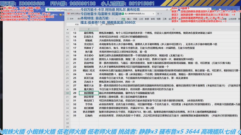Viewport: 241px width, 135px height.
Task: Select row header 37
Action: pyautogui.click(x=67, y=119)
